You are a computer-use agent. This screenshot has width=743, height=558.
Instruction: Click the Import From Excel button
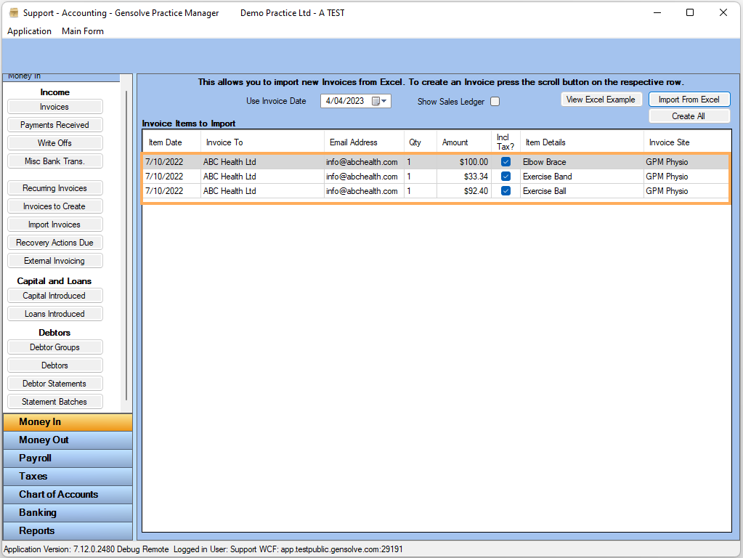(689, 99)
